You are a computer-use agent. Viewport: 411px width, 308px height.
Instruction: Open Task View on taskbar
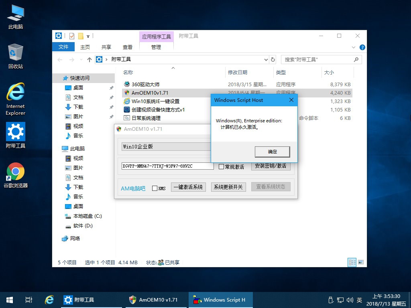coord(29,300)
